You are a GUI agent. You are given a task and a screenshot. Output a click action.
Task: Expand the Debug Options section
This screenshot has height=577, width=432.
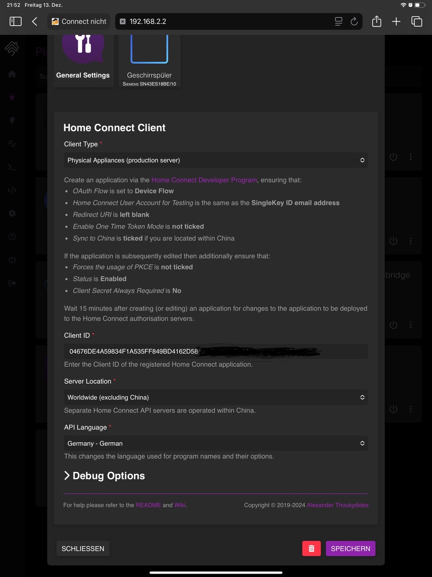104,476
